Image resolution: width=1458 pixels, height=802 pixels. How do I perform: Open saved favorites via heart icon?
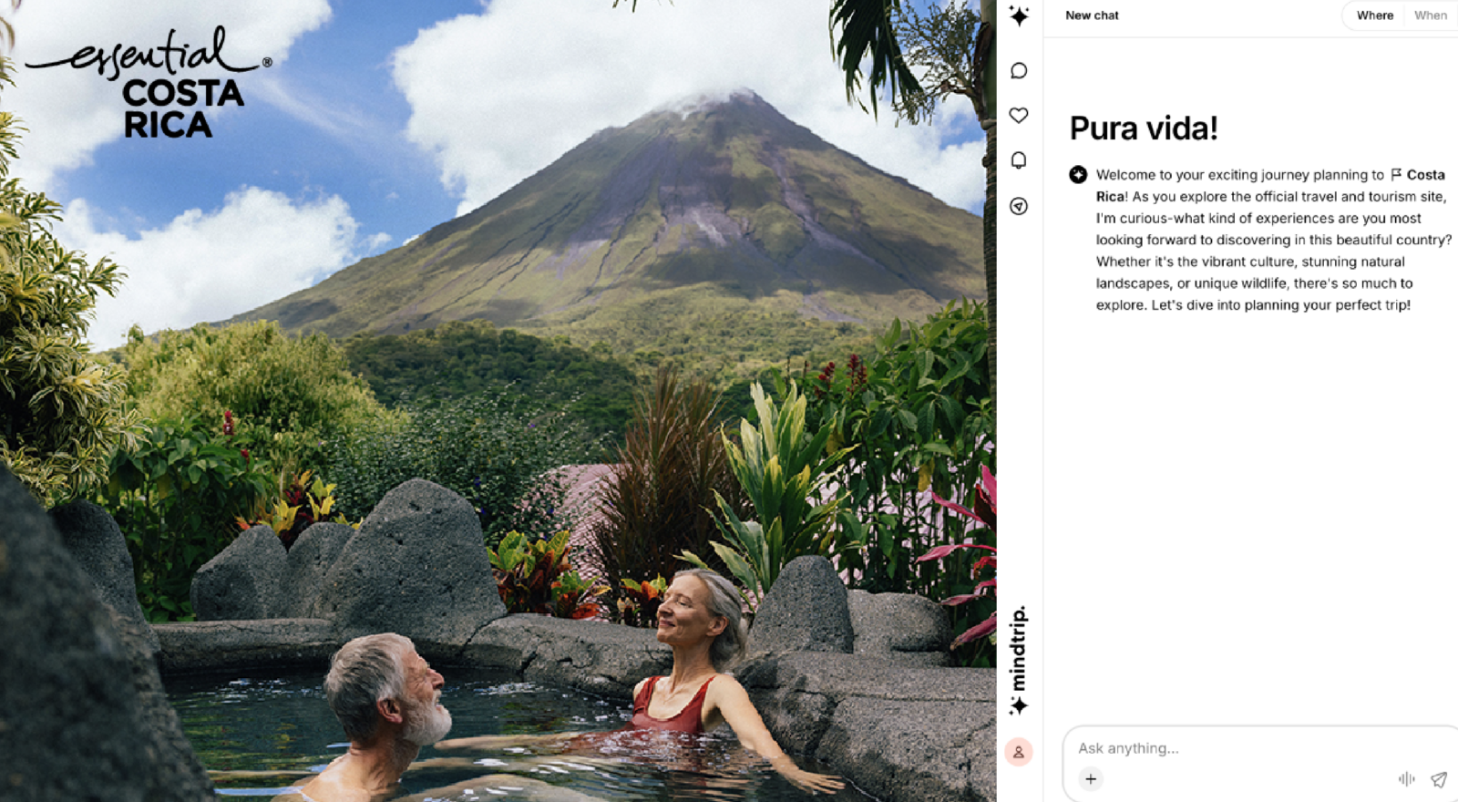1019,115
